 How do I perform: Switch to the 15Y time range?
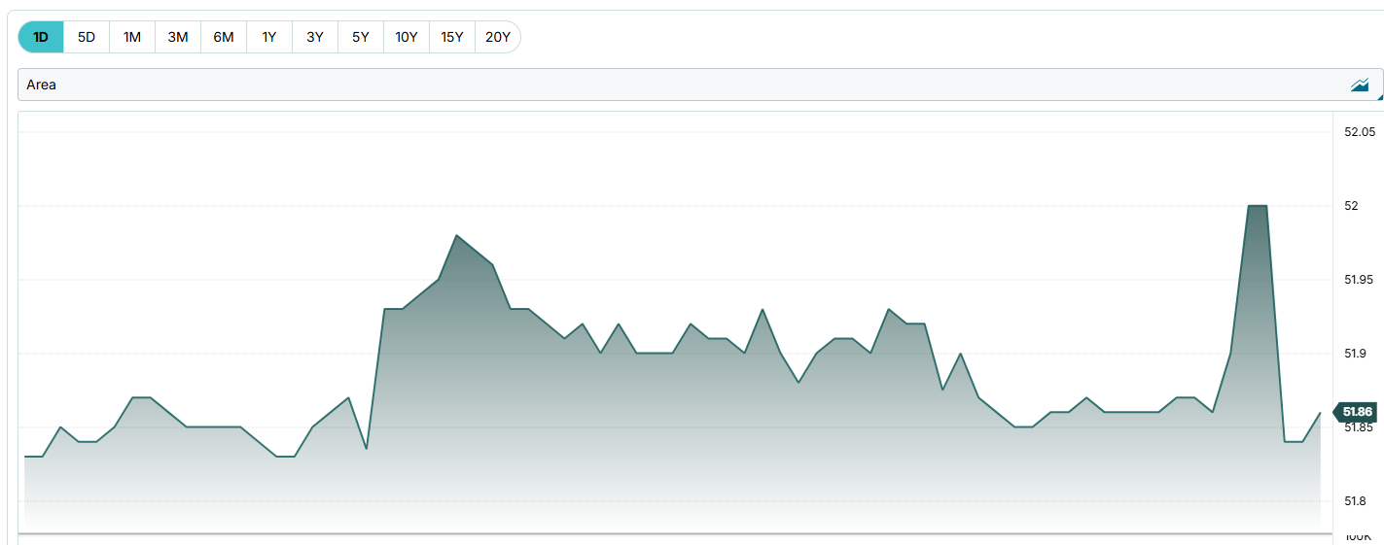pyautogui.click(x=452, y=37)
